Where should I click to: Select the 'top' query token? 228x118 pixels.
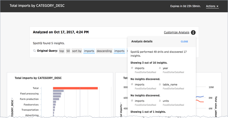[x=62, y=51]
